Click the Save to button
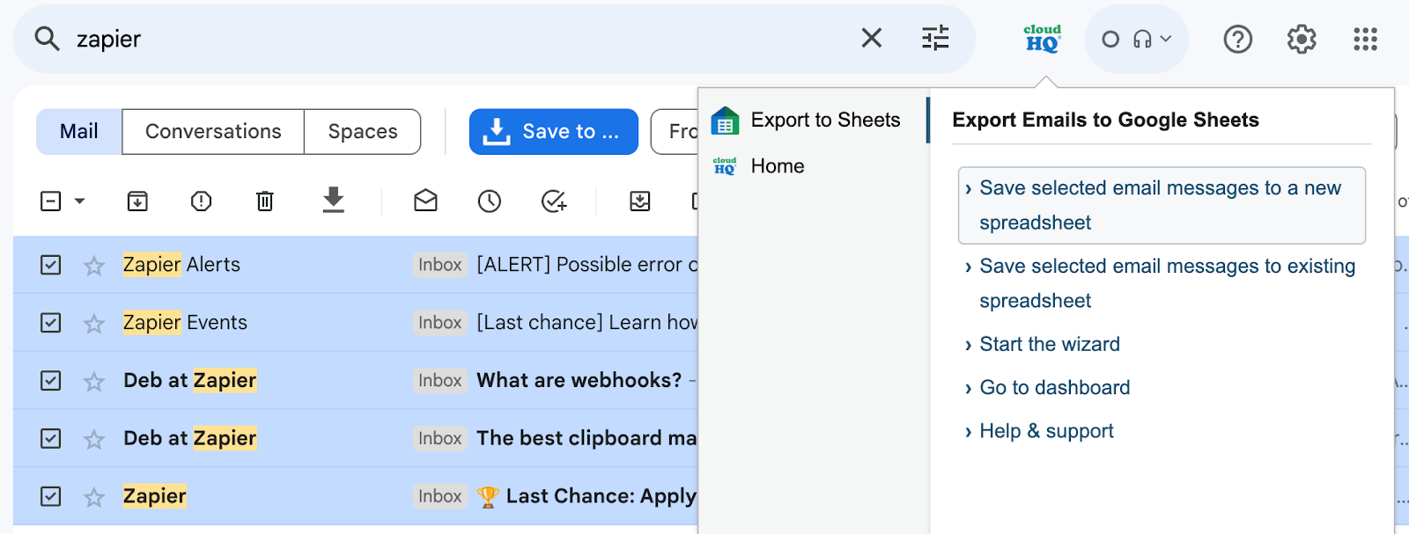 point(553,131)
